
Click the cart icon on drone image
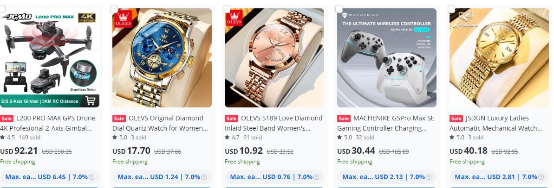coord(91,100)
